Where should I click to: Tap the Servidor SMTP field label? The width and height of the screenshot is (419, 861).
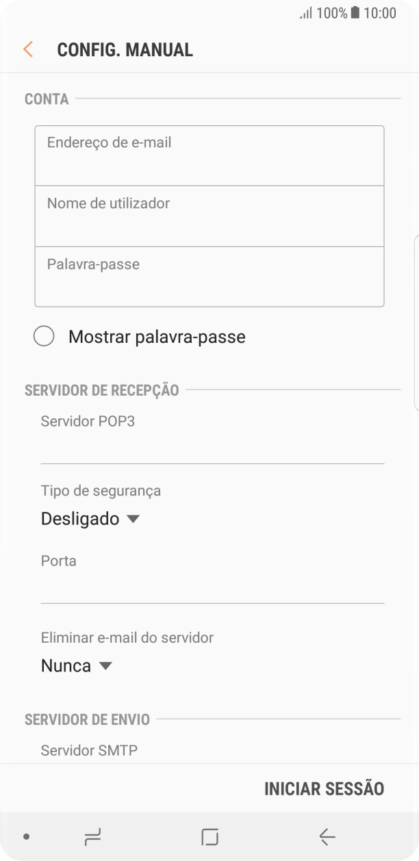tap(89, 750)
